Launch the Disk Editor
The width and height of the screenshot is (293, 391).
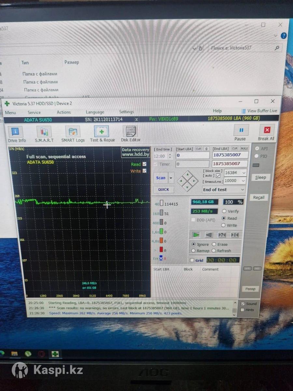[131, 134]
